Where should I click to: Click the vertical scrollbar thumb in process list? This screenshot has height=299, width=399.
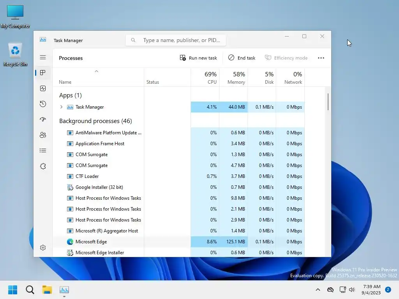[x=328, y=102]
